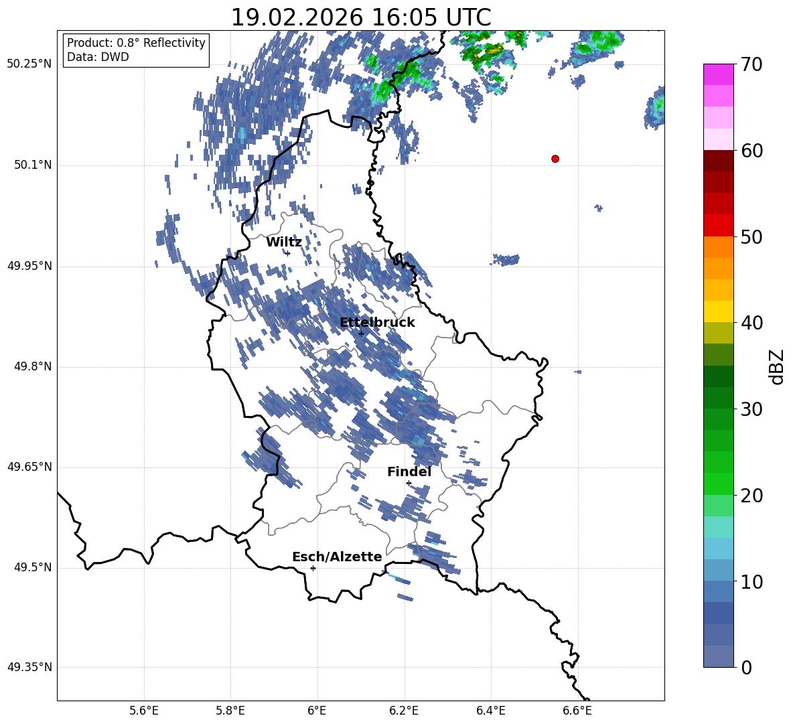Click the 5.6°E longitude label
793x724 pixels.
point(144,711)
